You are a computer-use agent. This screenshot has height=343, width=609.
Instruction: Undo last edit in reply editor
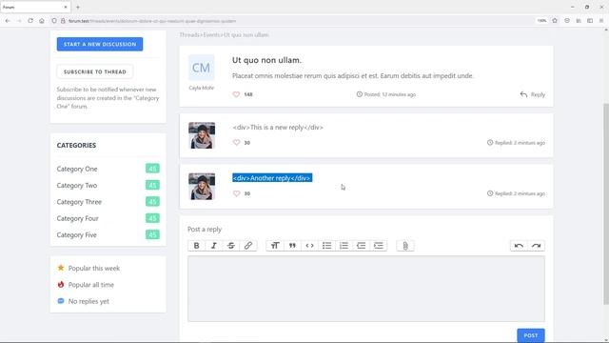click(x=519, y=246)
